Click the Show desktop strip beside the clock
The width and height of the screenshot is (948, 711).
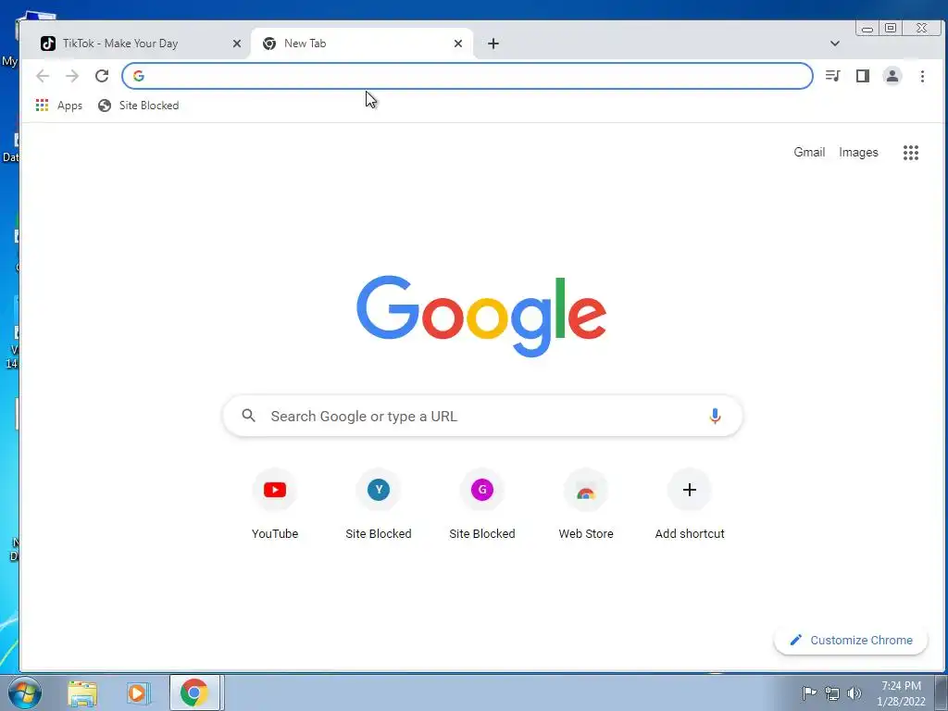pos(942,692)
